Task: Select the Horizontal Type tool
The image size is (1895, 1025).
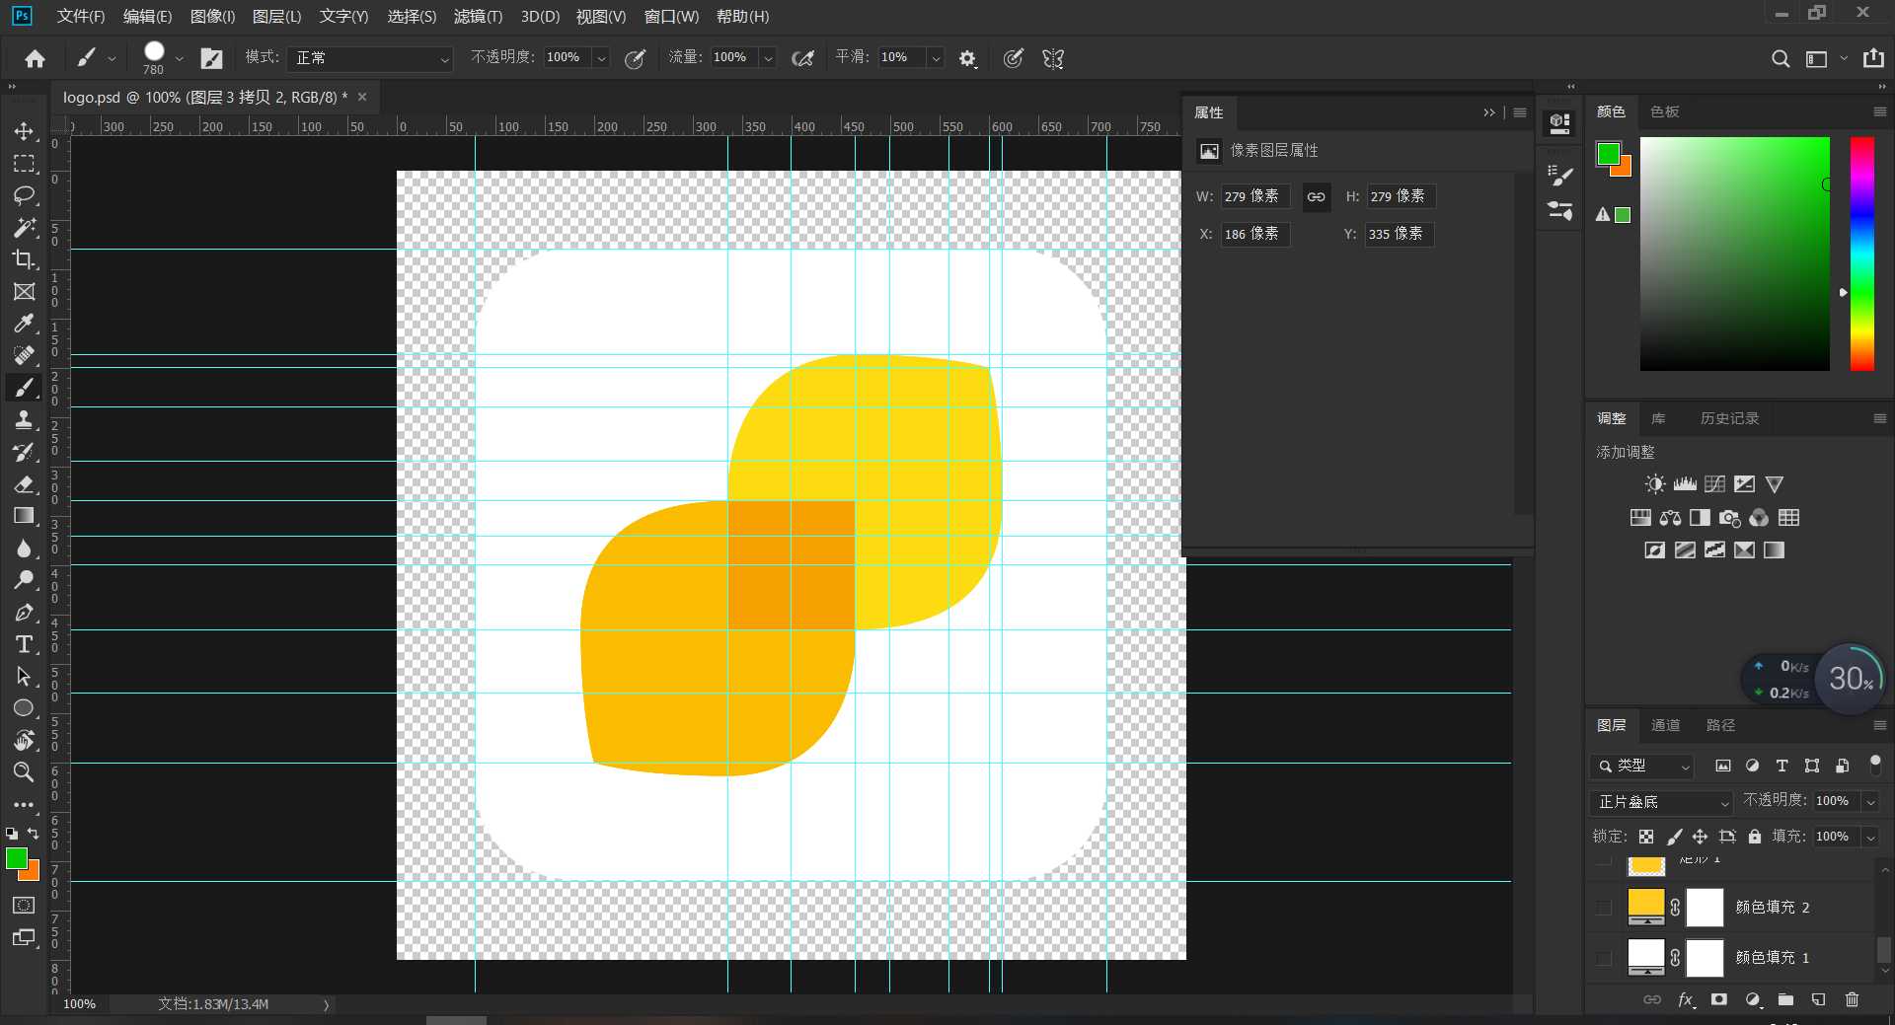Action: pos(24,644)
